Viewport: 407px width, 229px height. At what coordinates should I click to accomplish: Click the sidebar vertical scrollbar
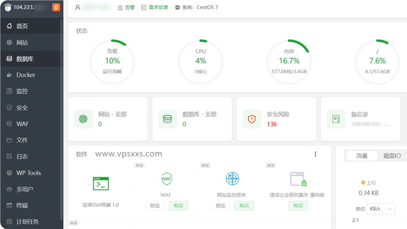pos(61,120)
